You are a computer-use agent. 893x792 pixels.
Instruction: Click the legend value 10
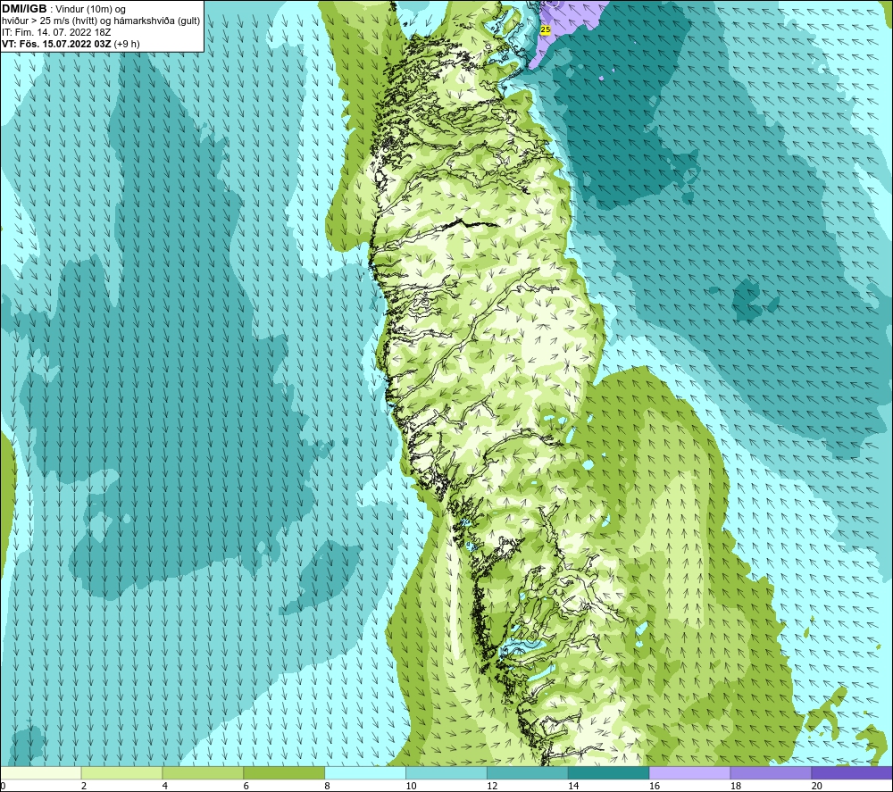[411, 786]
